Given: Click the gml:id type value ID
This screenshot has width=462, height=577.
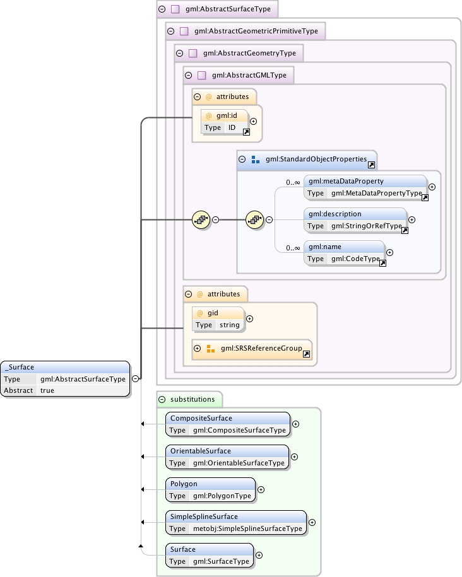Looking at the screenshot, I should click(232, 127).
